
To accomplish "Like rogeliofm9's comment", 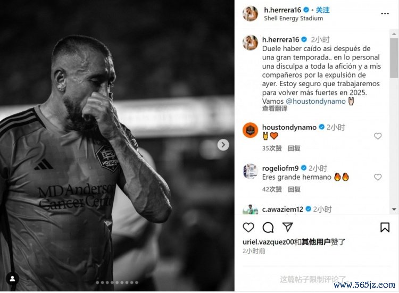I will [x=378, y=177].
